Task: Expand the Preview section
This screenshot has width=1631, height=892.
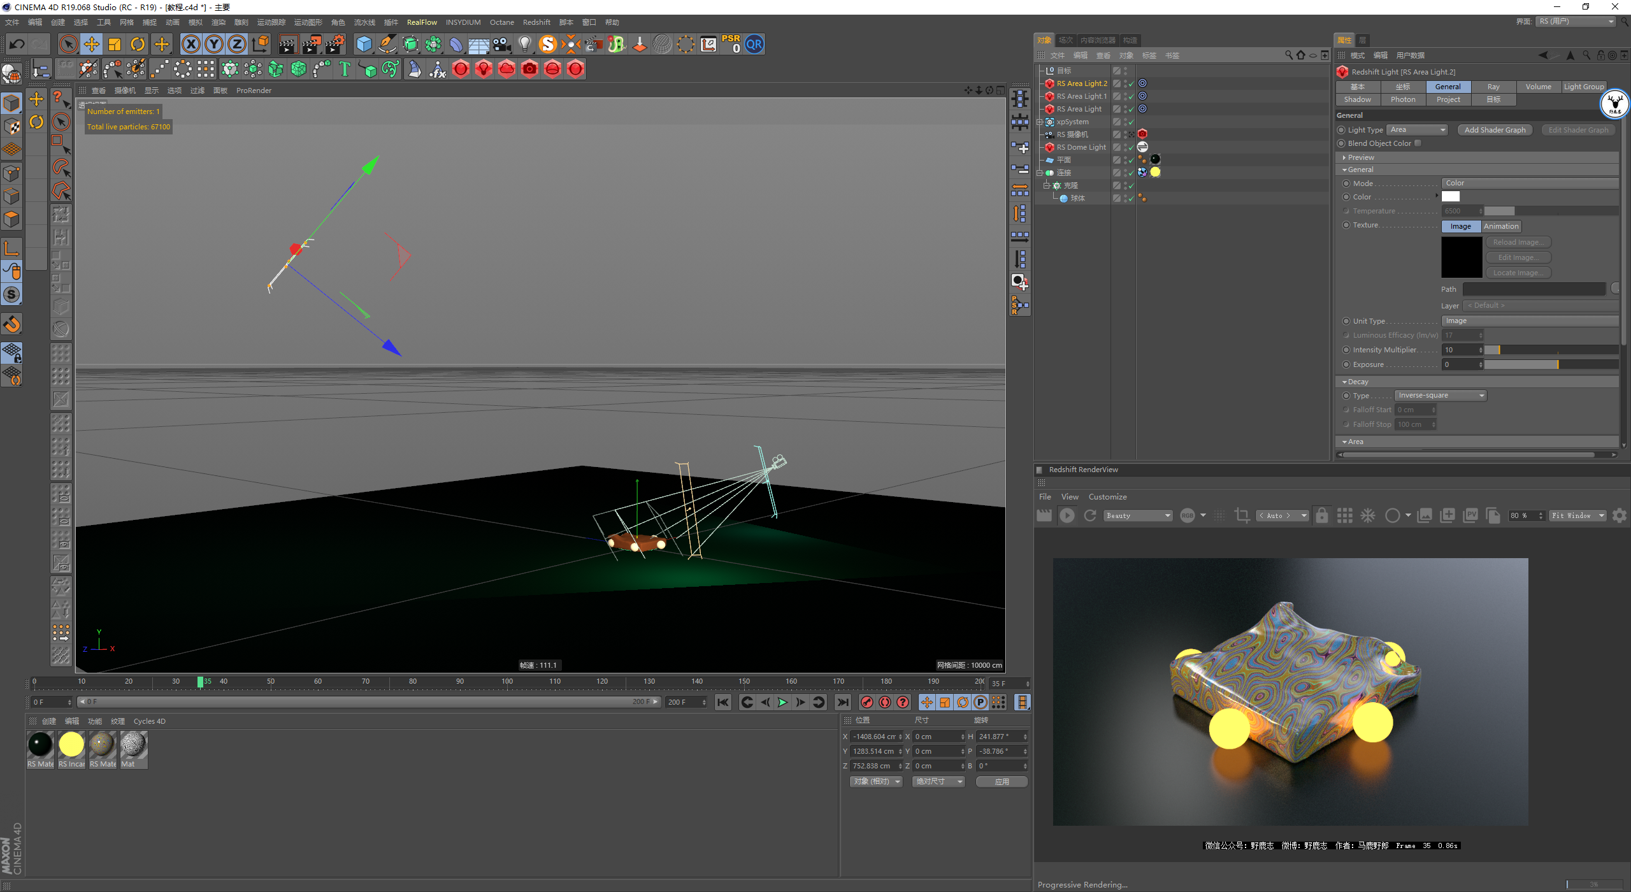Action: click(x=1360, y=157)
